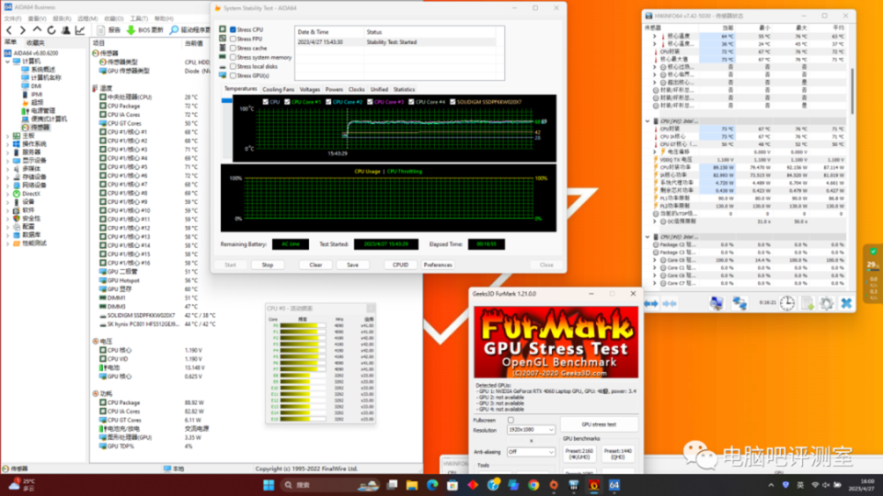
Task: Enable the Stress cache checkbox
Action: 233,48
